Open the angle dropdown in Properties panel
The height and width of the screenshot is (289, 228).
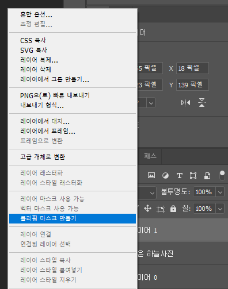151,103
